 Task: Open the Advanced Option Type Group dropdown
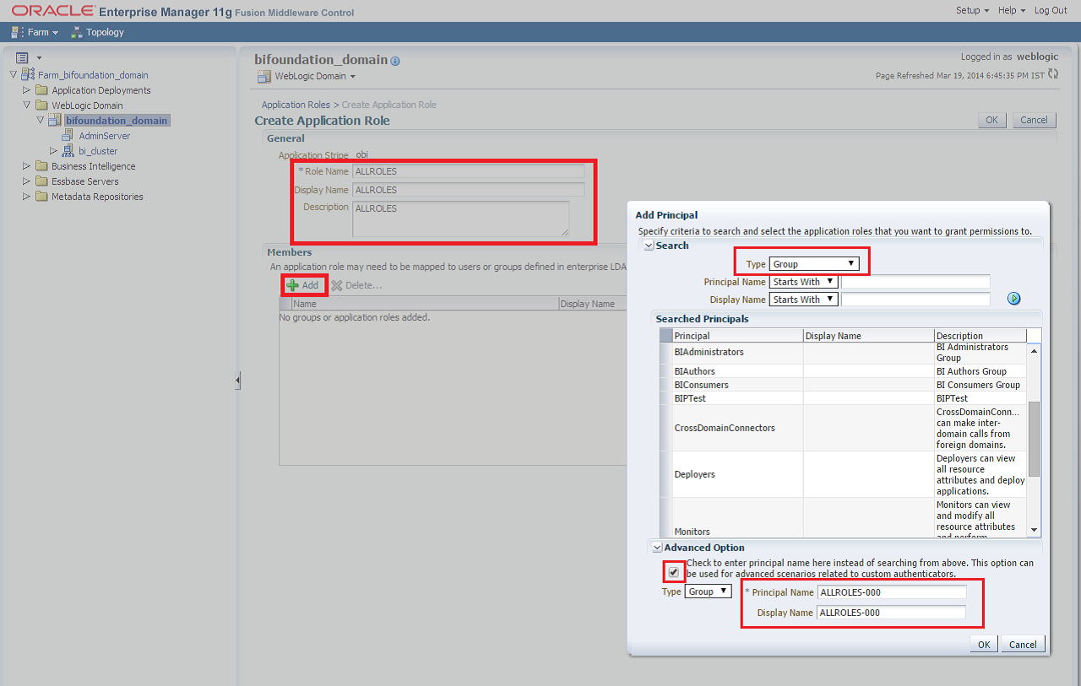coord(708,591)
